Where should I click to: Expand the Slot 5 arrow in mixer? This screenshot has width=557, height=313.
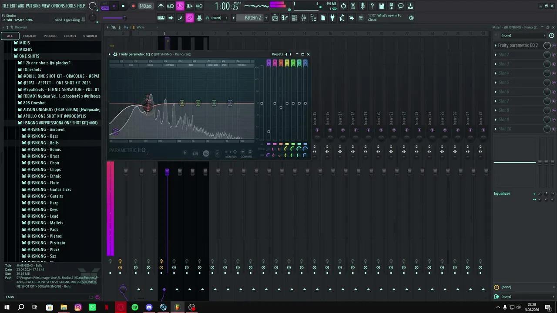pos(496,82)
